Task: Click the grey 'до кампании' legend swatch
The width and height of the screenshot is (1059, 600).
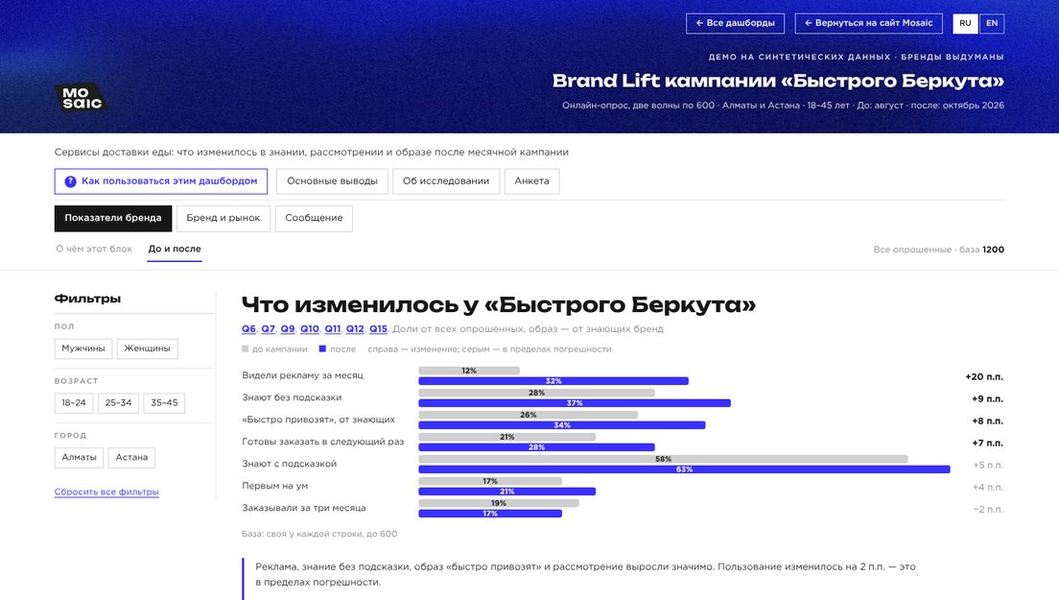Action: pyautogui.click(x=246, y=349)
